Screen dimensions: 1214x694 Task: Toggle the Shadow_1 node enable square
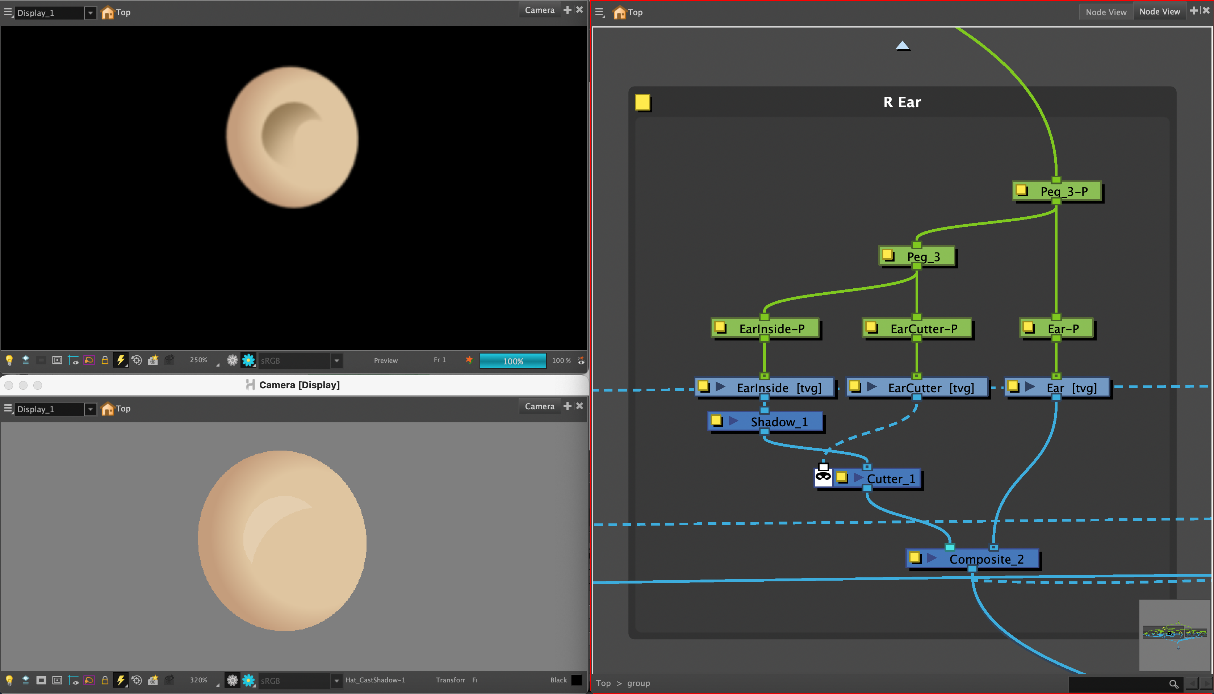716,421
